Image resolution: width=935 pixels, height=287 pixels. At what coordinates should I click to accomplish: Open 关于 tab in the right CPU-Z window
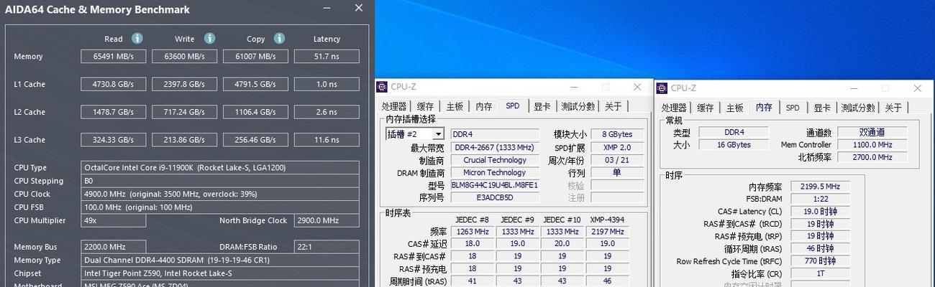pyautogui.click(x=893, y=108)
